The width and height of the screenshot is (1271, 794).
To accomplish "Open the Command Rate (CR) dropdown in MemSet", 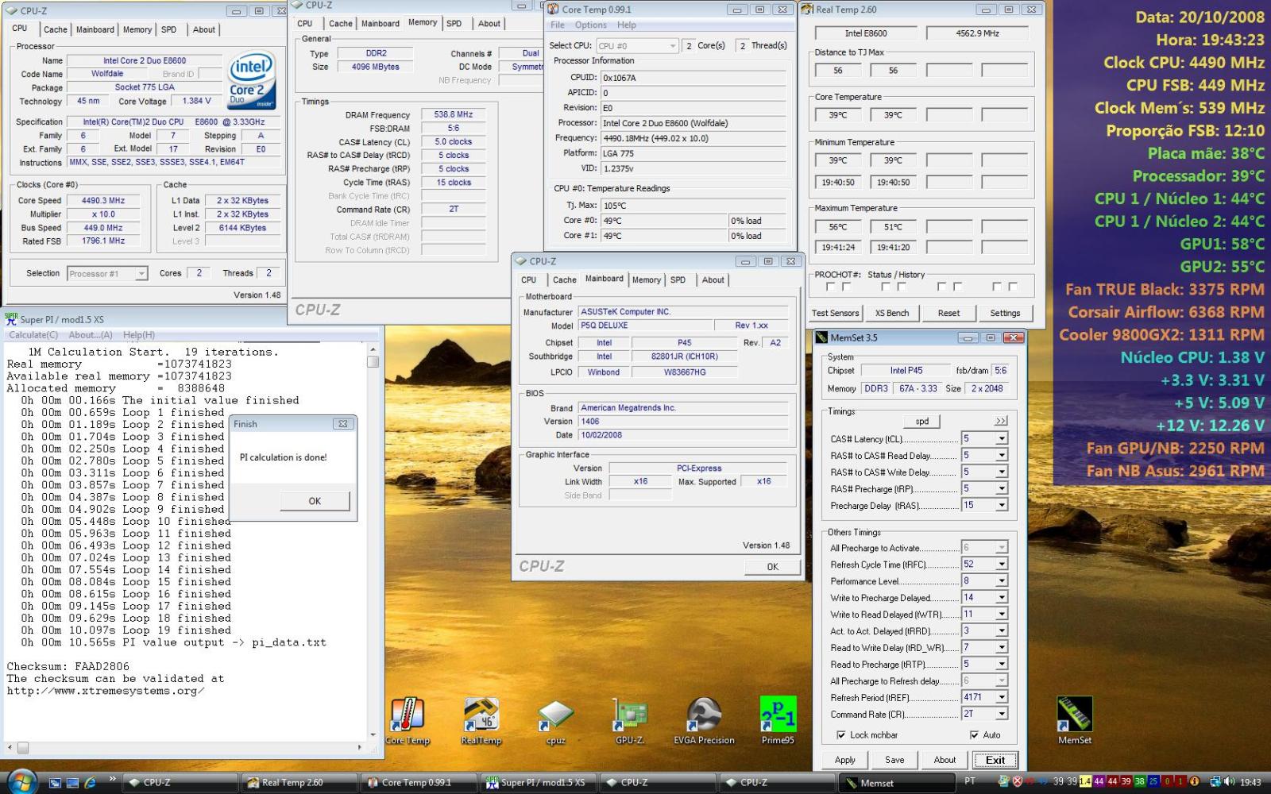I will point(1002,715).
